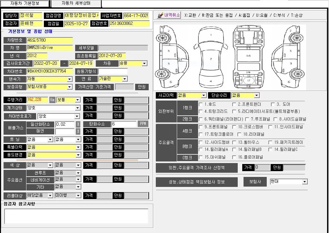Check the 1.후드 checkbox
The image size is (329, 233).
point(201,104)
